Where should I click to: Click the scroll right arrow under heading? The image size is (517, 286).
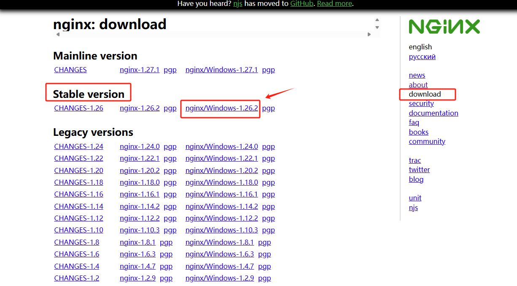click(369, 35)
